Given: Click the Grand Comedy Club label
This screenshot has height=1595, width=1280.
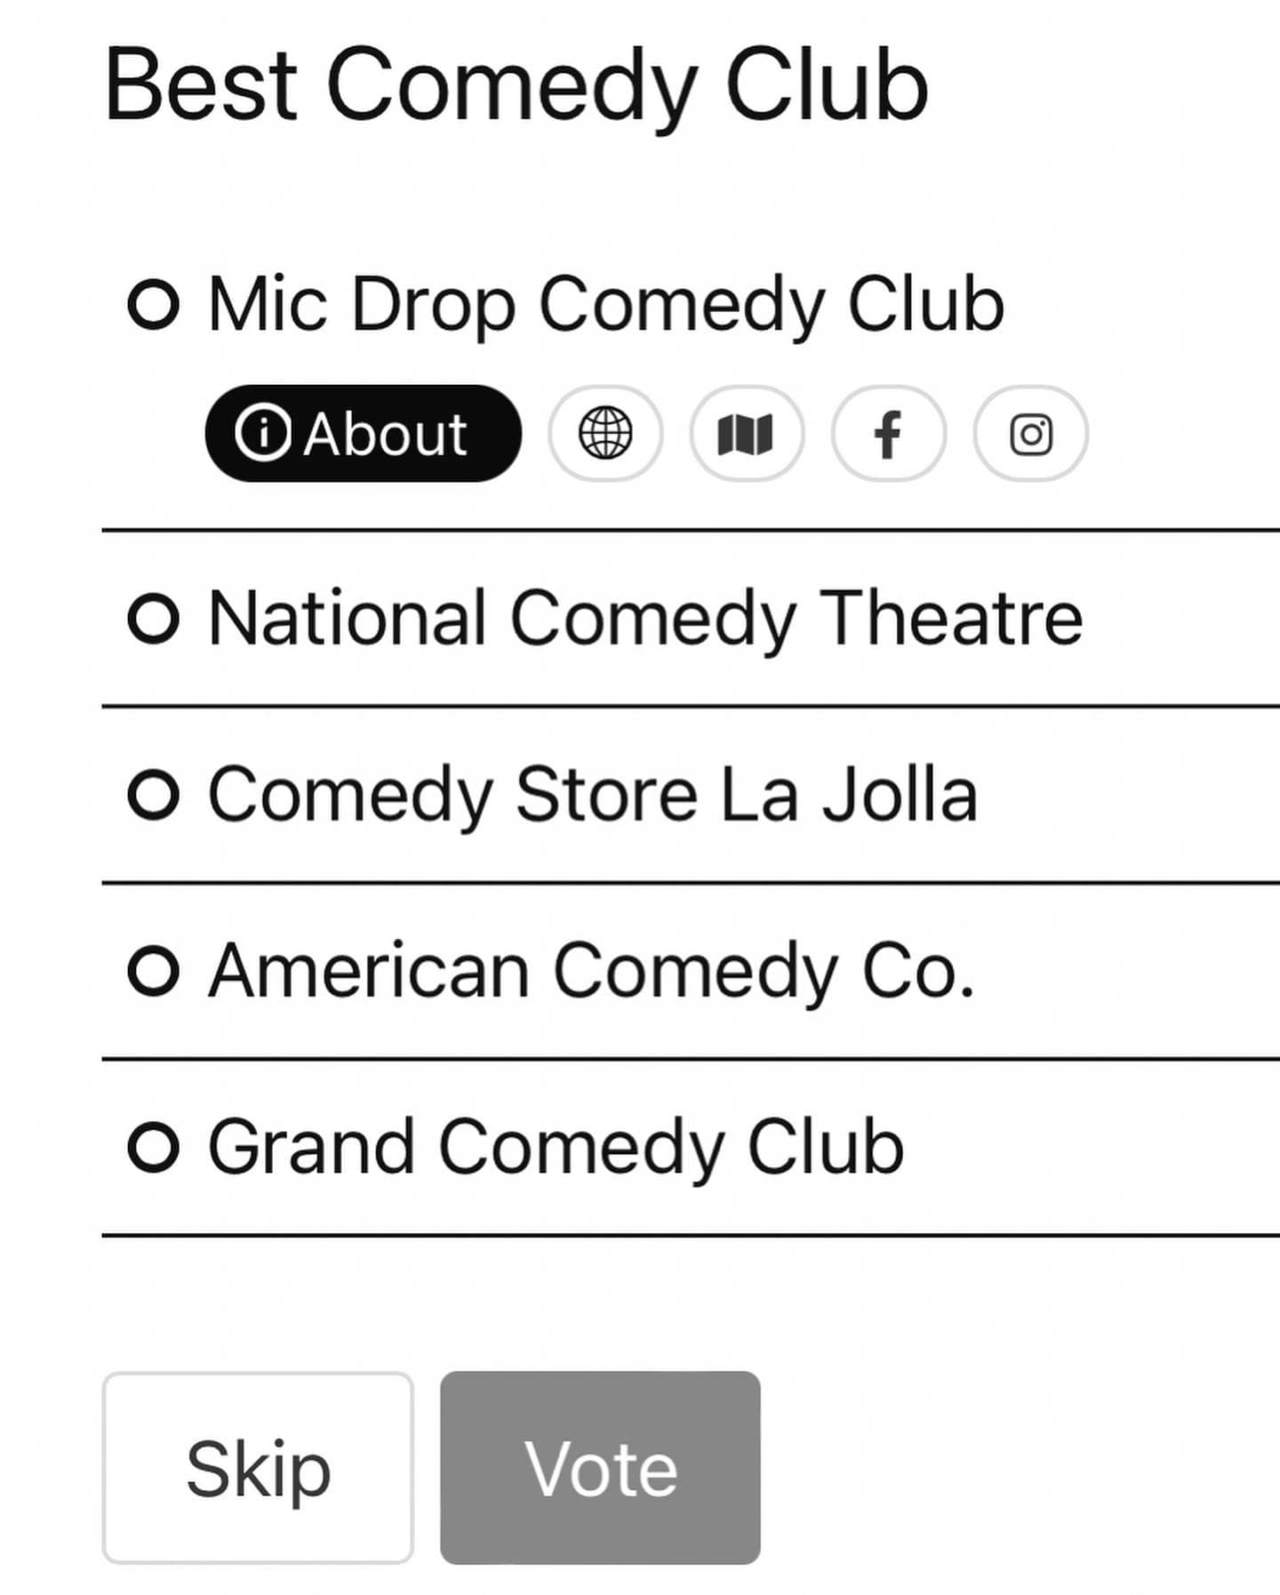Looking at the screenshot, I should click(556, 1147).
